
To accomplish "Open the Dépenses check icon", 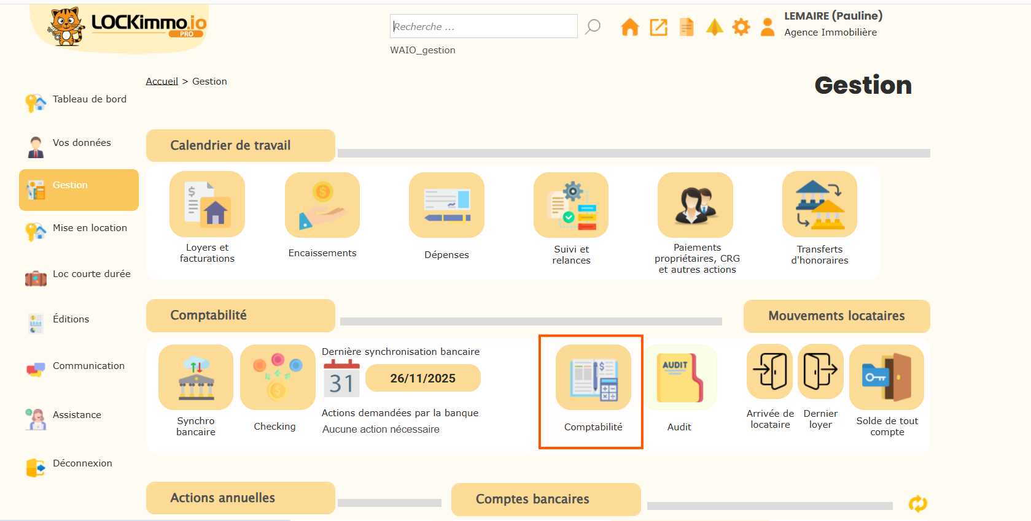I will (446, 205).
